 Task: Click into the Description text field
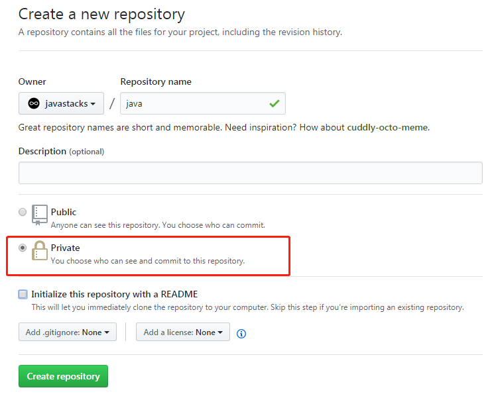(250, 173)
